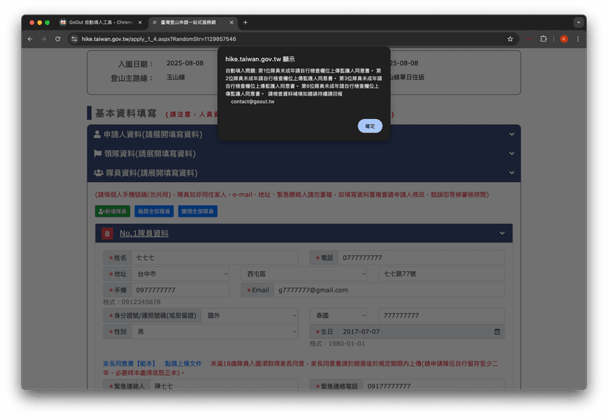Image resolution: width=608 pixels, height=418 pixels.
Task: Open new tab with plus button
Action: pos(245,23)
